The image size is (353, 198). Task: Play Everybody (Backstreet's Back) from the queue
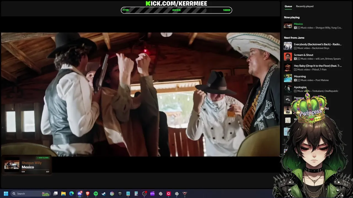coord(317,44)
